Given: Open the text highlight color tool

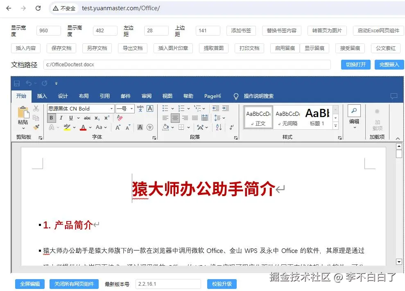Looking at the screenshot, I should click(x=67, y=127).
